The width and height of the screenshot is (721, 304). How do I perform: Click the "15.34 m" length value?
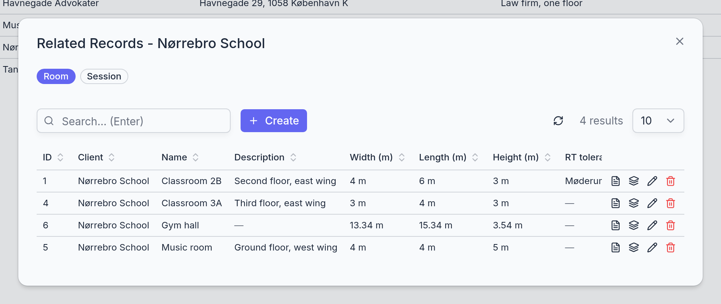436,225
